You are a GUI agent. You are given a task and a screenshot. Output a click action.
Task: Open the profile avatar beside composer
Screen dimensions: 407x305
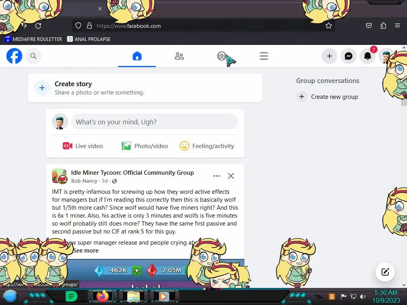pyautogui.click(x=60, y=122)
